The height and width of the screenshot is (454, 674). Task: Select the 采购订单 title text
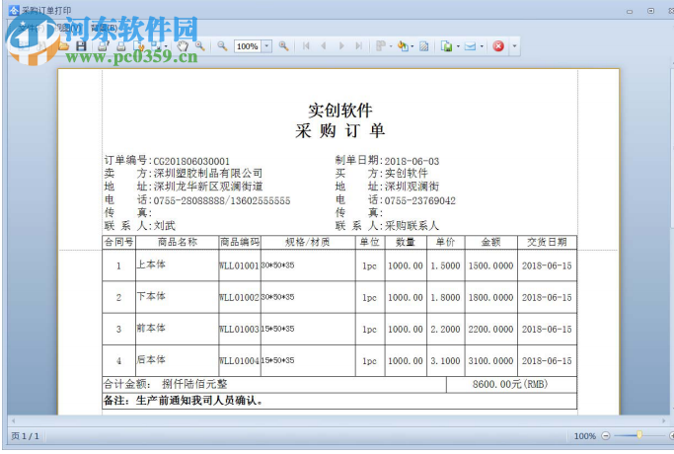click(x=339, y=130)
